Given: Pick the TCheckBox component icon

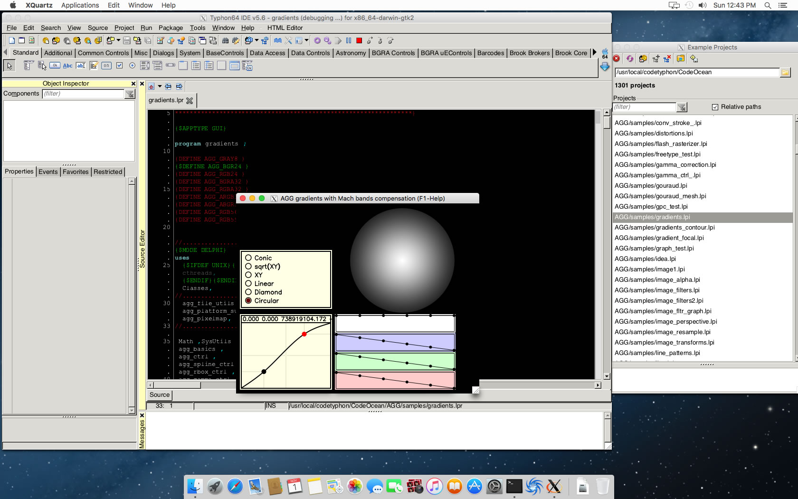Looking at the screenshot, I should tap(119, 66).
